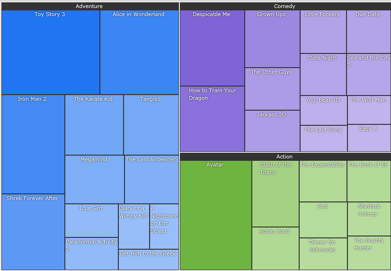391x271 pixels.
Task: Click the Easy A tile
Action: [369, 138]
